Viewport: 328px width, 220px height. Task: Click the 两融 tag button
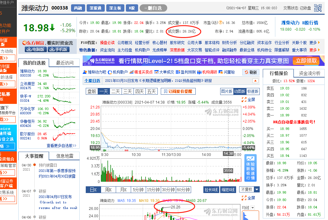click(77, 8)
